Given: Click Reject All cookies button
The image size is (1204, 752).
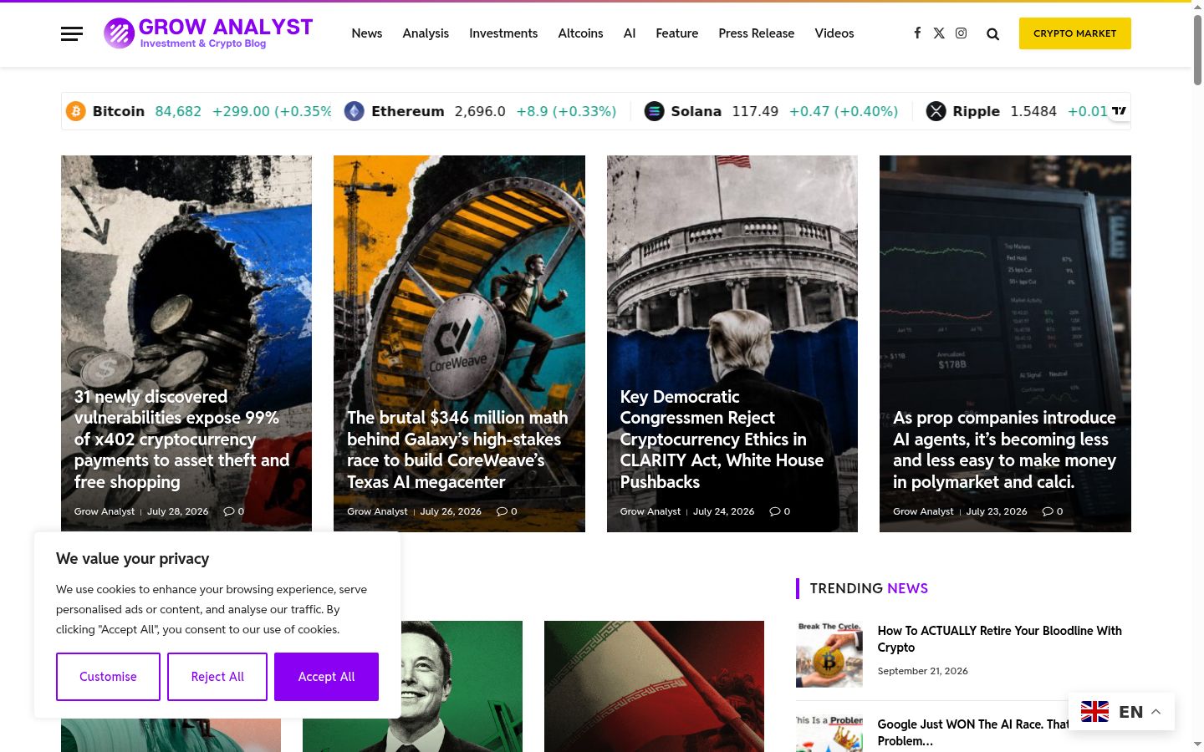Looking at the screenshot, I should point(217,677).
